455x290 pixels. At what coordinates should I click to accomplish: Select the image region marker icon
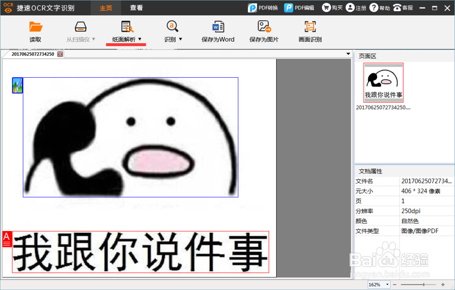[x=17, y=85]
